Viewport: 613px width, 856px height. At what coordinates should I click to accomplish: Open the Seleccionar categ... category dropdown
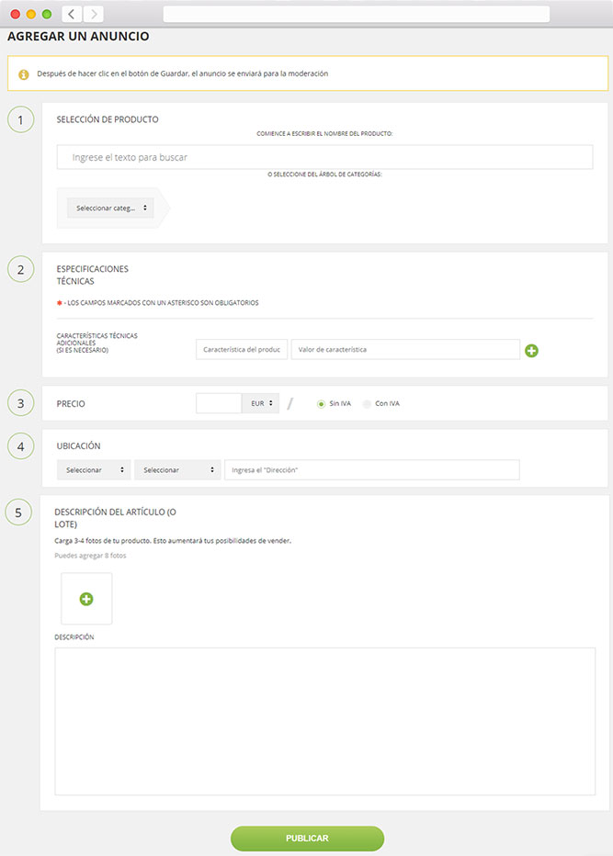(x=110, y=208)
